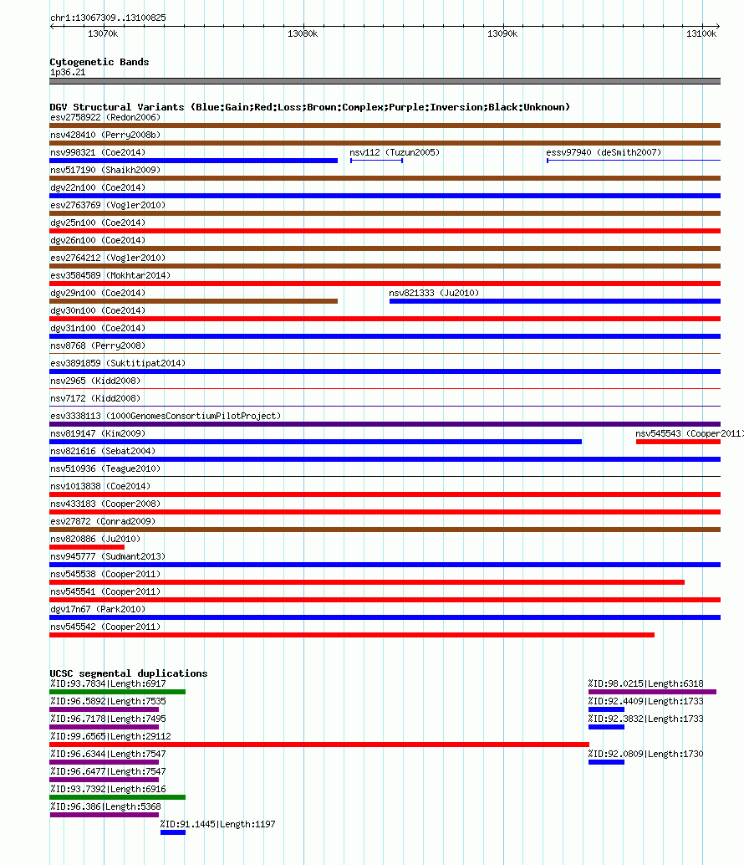Screen dimensions: 744x865
Task: Click nsv7172 (Kidd2008) label
Action: [95, 399]
